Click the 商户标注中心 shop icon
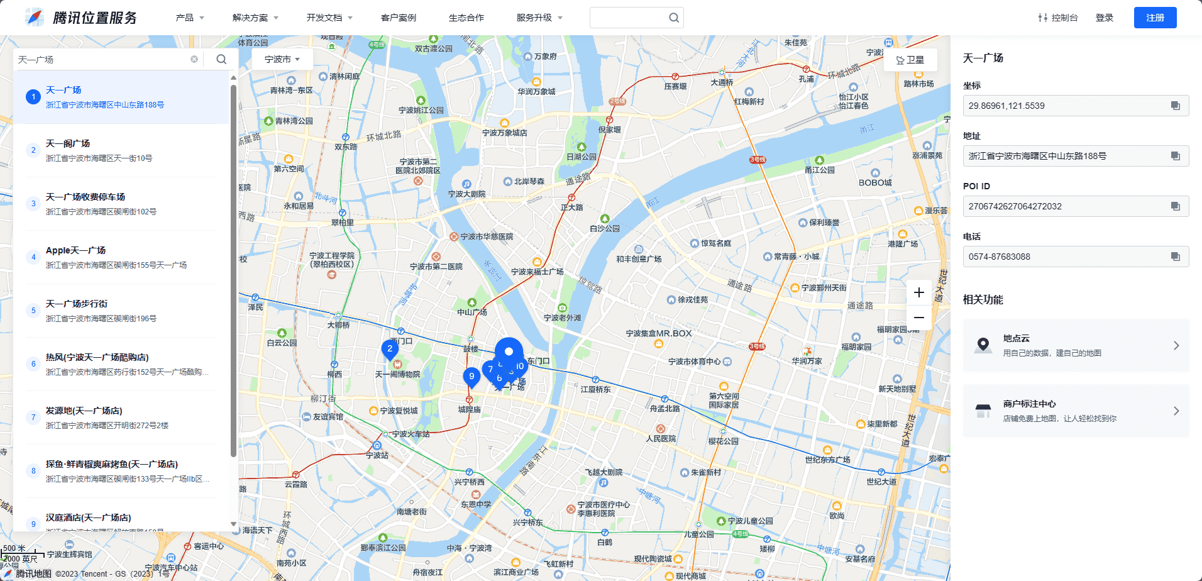The width and height of the screenshot is (1202, 581). click(983, 411)
